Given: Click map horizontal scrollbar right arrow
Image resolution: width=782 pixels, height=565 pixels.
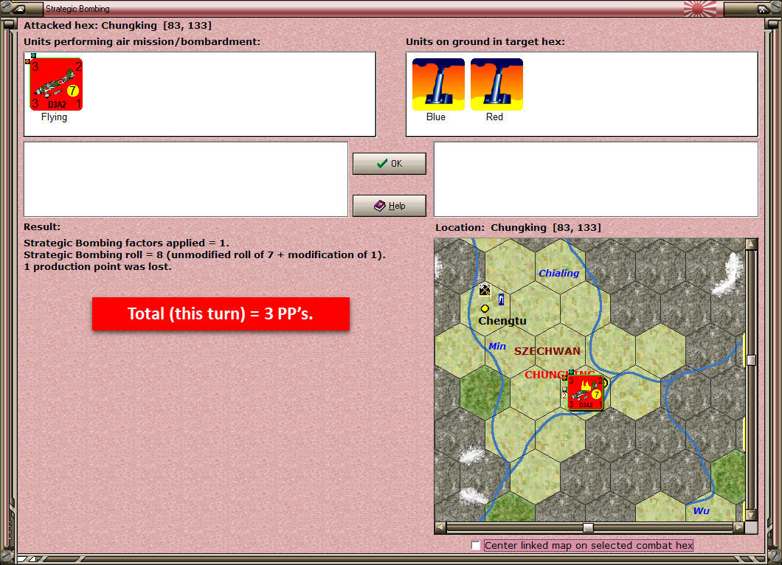Looking at the screenshot, I should pos(739,527).
